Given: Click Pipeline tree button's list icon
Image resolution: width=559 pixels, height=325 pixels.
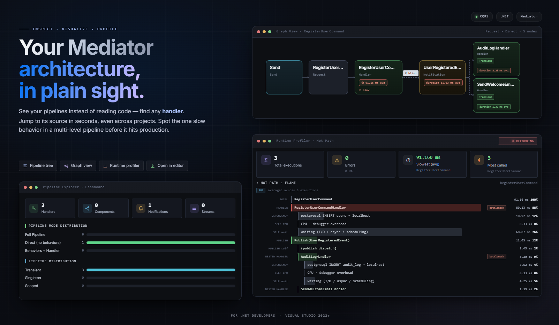Looking at the screenshot, I should coord(25,166).
